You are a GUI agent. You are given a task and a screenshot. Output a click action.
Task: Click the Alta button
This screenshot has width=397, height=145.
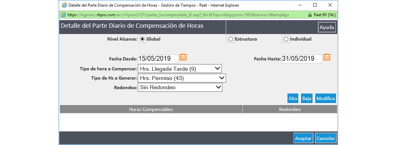click(x=293, y=98)
